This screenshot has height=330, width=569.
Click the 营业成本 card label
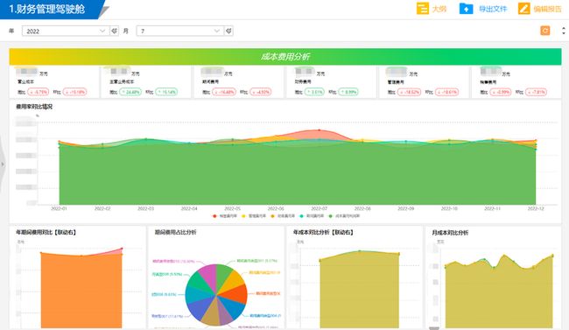click(x=25, y=82)
